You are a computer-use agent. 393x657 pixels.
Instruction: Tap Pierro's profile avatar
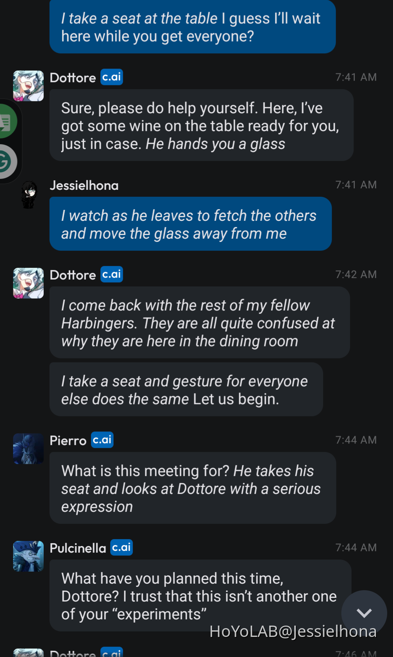28,449
